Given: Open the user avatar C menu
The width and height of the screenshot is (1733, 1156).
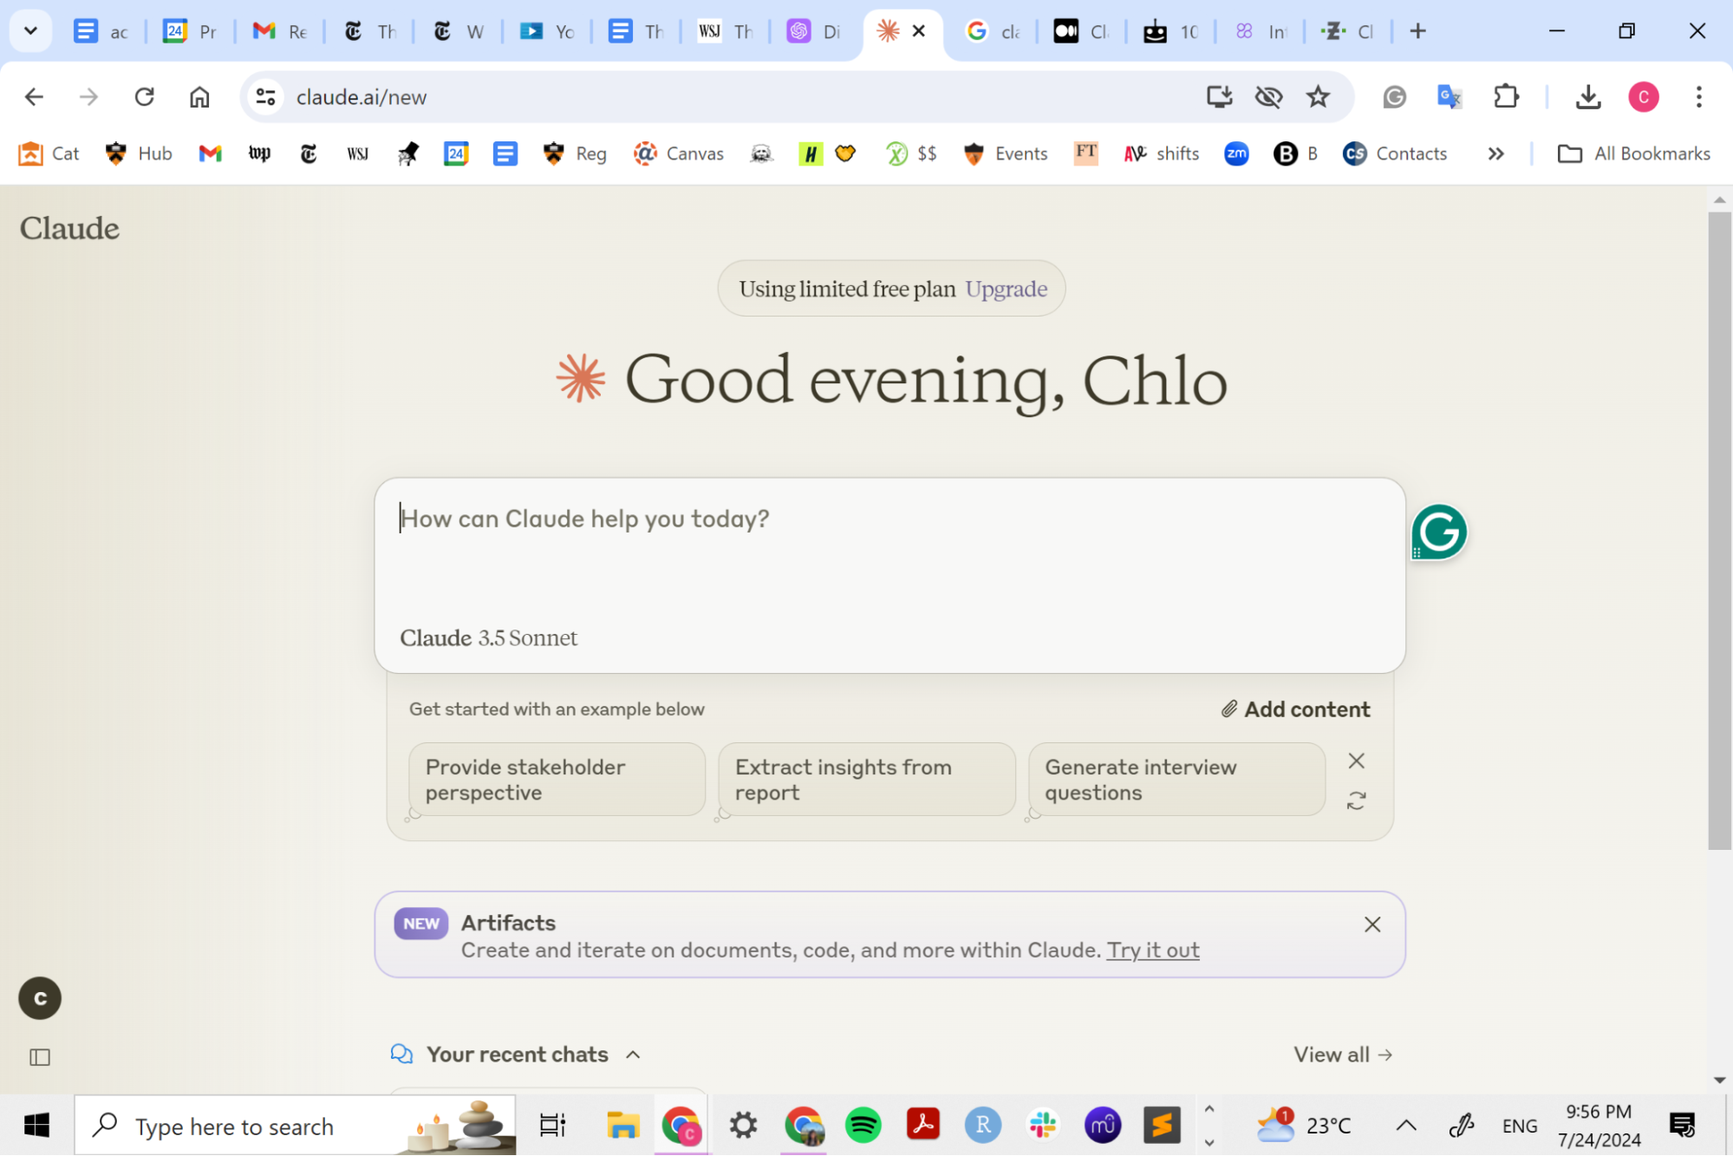Looking at the screenshot, I should tap(40, 998).
